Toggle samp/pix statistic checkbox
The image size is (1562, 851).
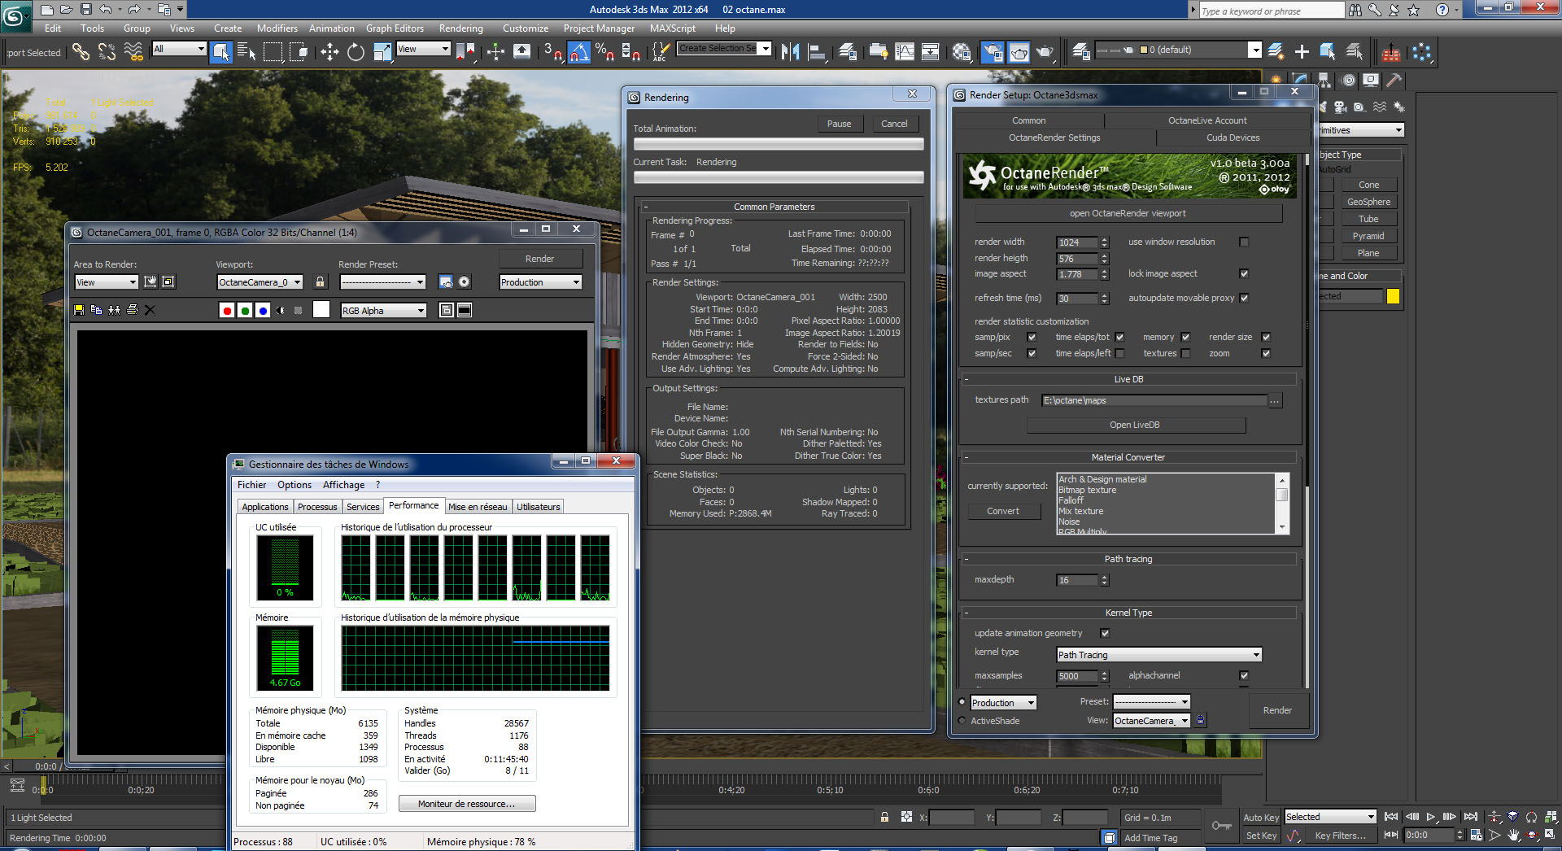[x=1032, y=337]
